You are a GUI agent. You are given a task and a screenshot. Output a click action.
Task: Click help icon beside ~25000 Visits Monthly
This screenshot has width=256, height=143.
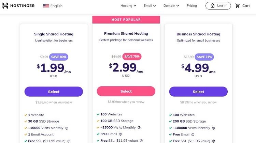pos(139,128)
